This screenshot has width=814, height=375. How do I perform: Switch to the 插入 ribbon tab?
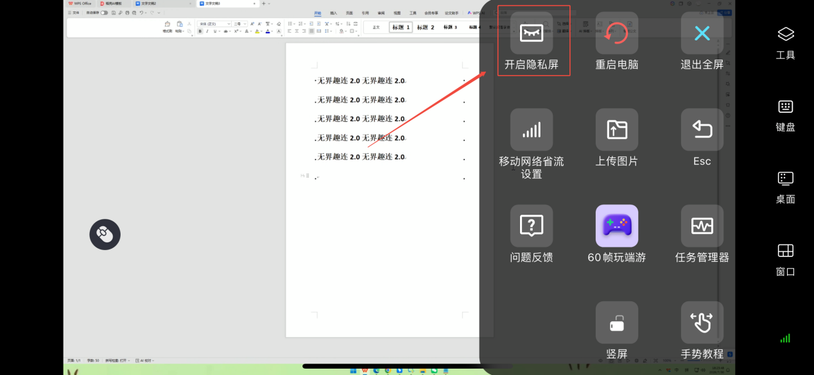pyautogui.click(x=334, y=13)
